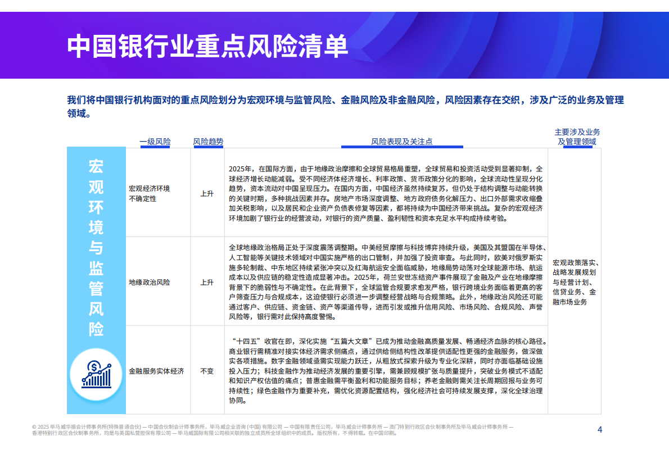
Task: Click the upward arrow in the chart graphic
Action: click(109, 366)
